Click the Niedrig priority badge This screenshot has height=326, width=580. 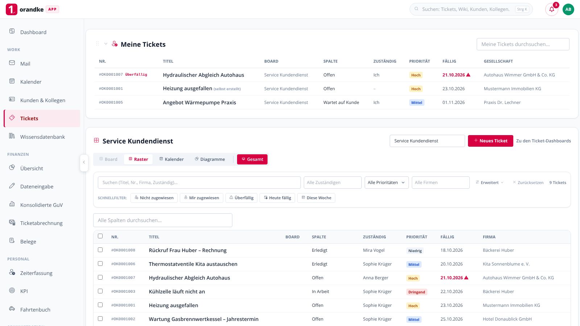415,251
